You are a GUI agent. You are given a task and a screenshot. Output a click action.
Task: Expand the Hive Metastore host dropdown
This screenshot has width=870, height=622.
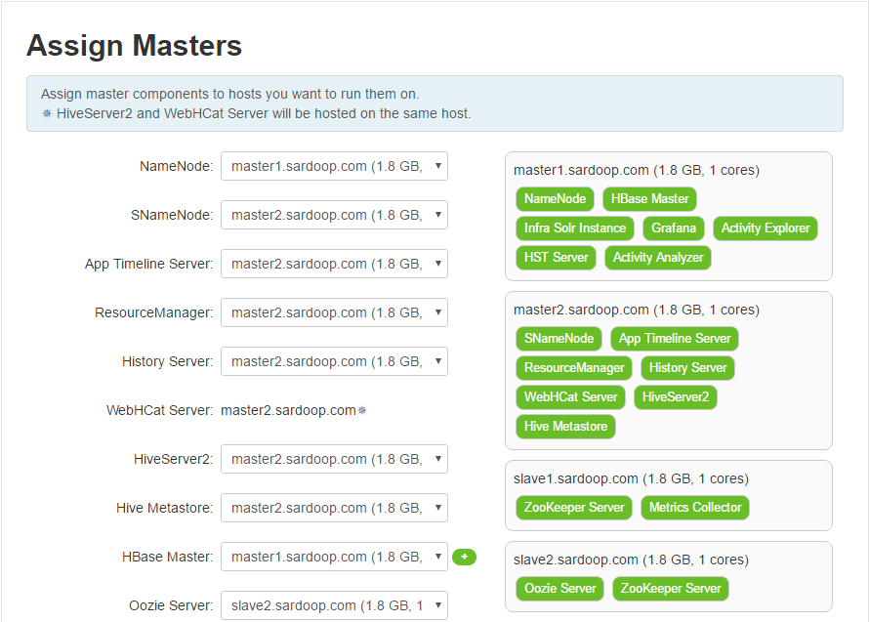pos(334,508)
